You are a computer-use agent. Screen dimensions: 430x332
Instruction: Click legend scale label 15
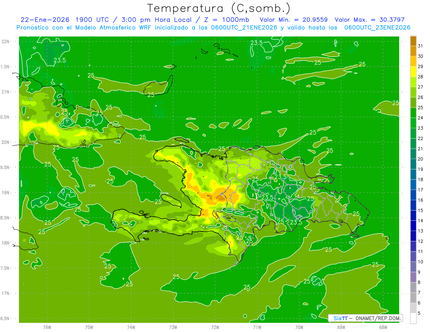(421, 210)
